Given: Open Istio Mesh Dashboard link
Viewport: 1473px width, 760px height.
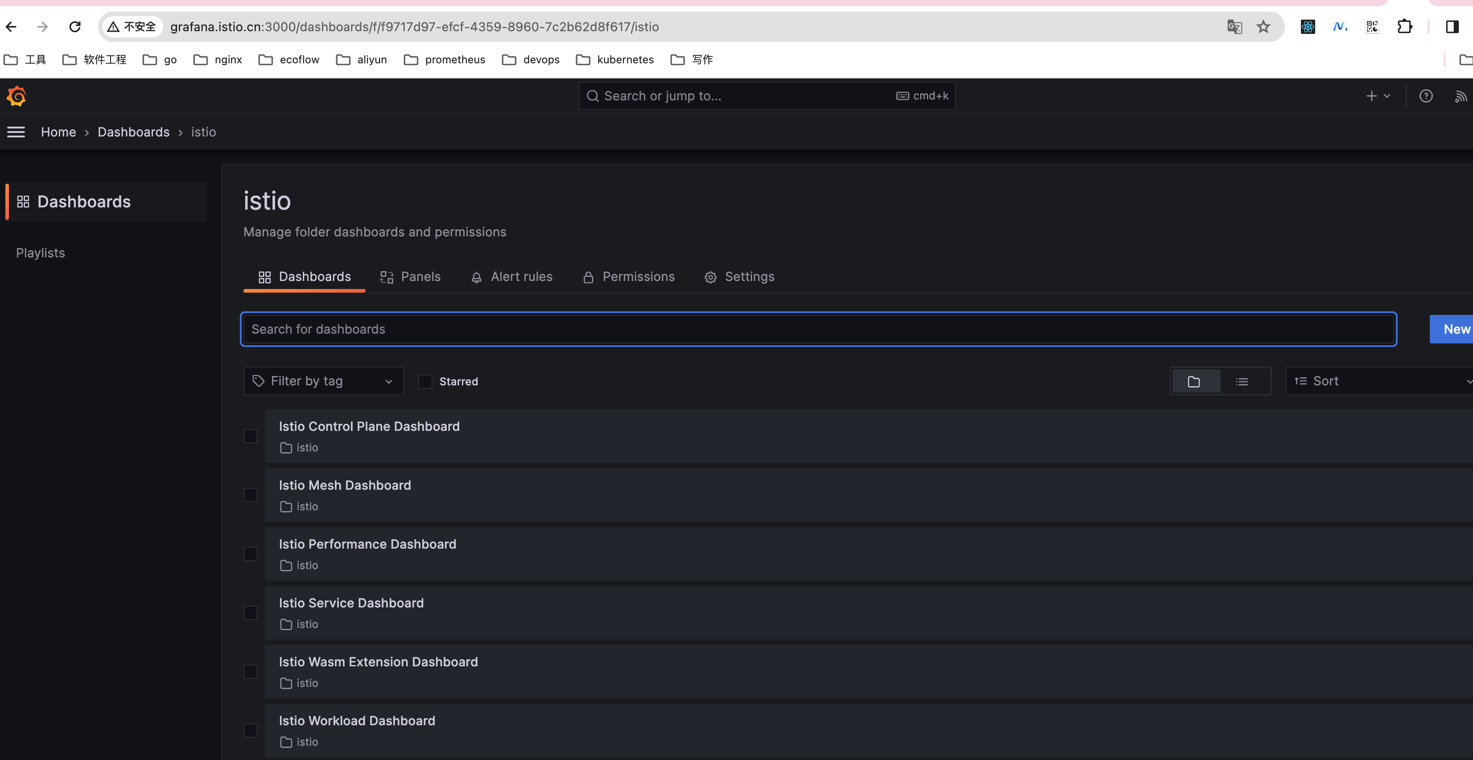Looking at the screenshot, I should click(x=345, y=486).
